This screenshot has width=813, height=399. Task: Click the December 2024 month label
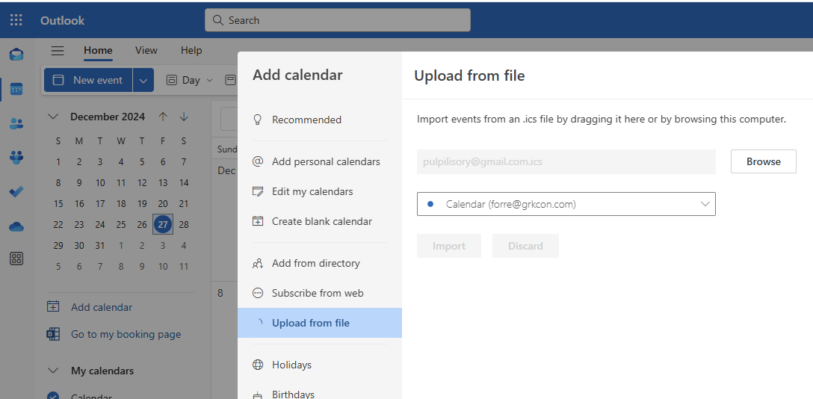click(108, 117)
